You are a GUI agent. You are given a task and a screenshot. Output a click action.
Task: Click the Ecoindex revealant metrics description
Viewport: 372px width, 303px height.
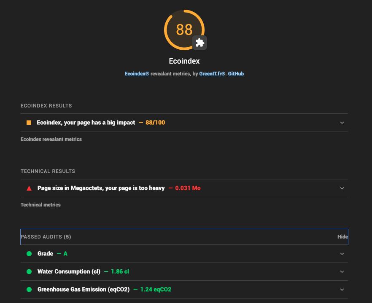[51, 139]
